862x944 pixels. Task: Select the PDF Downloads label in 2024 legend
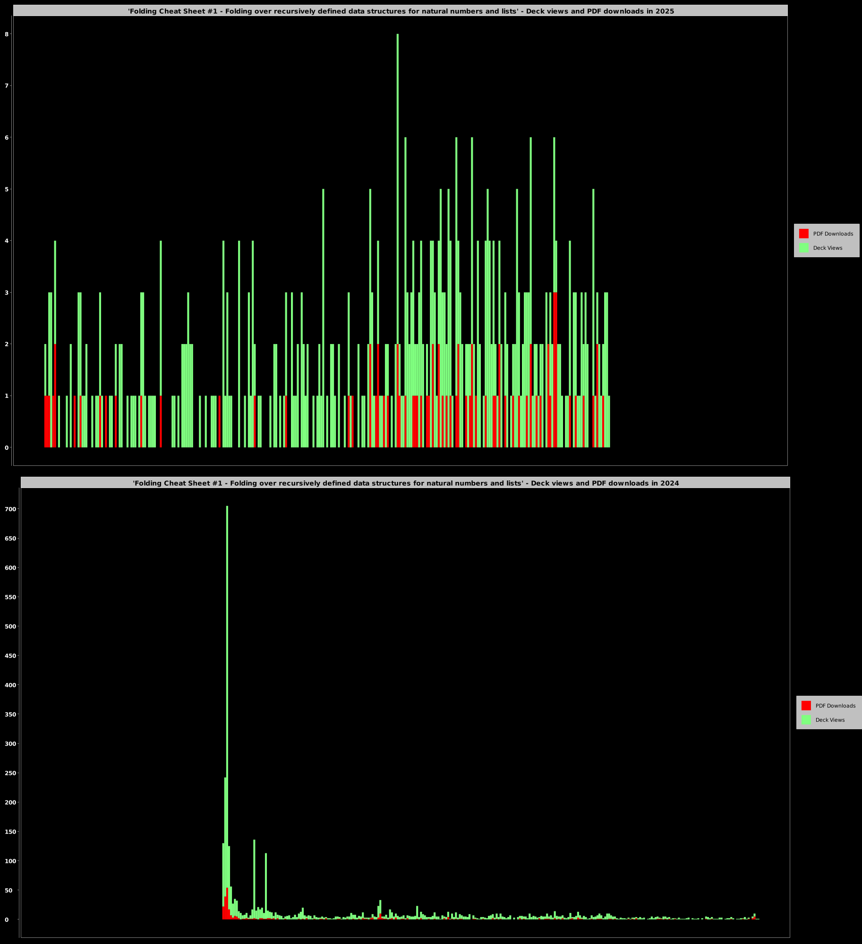pos(835,706)
